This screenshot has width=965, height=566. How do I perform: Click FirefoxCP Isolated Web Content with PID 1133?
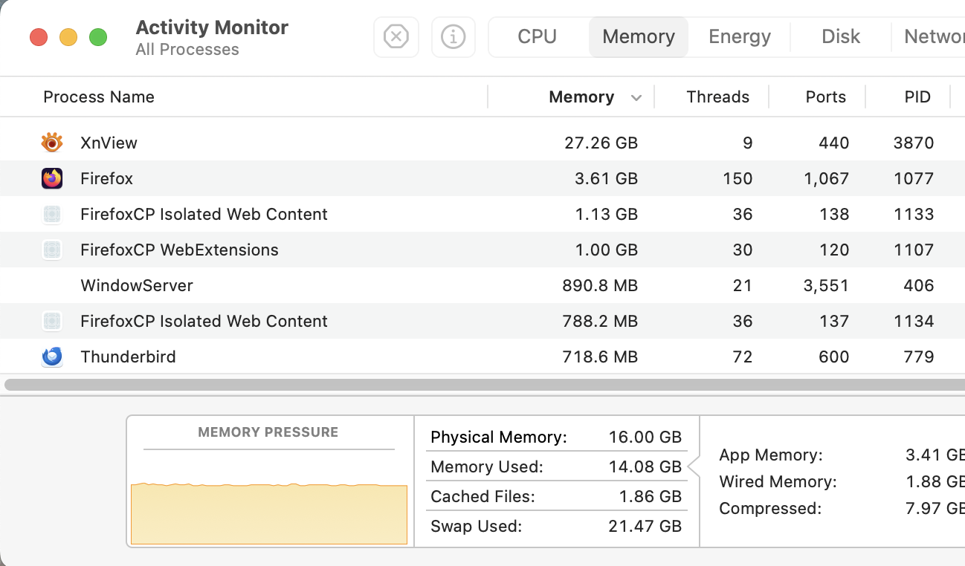point(204,214)
